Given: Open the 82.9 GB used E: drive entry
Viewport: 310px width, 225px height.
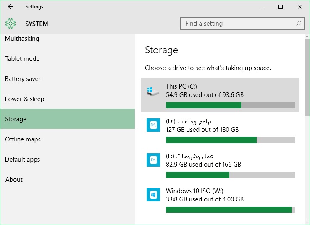Looking at the screenshot, I should point(220,165).
